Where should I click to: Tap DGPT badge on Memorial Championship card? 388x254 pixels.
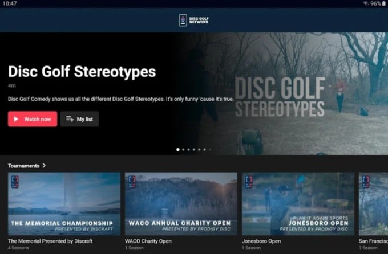point(15,182)
